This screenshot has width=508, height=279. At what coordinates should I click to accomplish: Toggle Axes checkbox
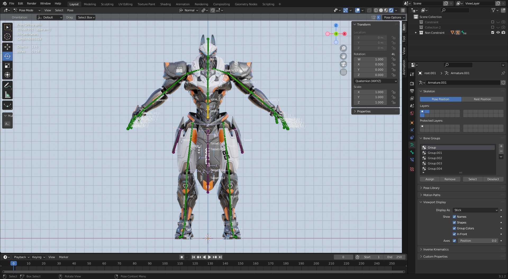tap(454, 241)
